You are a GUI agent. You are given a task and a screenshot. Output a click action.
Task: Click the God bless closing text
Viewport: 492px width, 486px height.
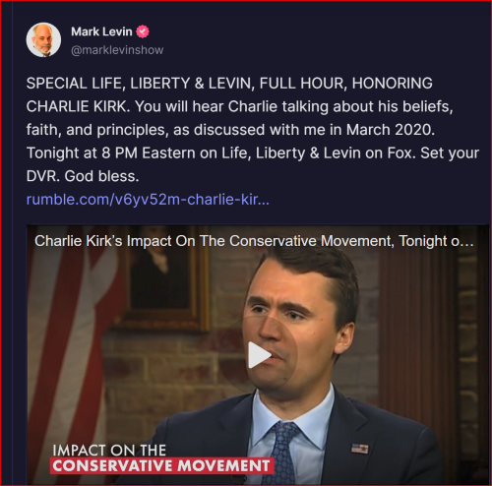click(x=101, y=176)
